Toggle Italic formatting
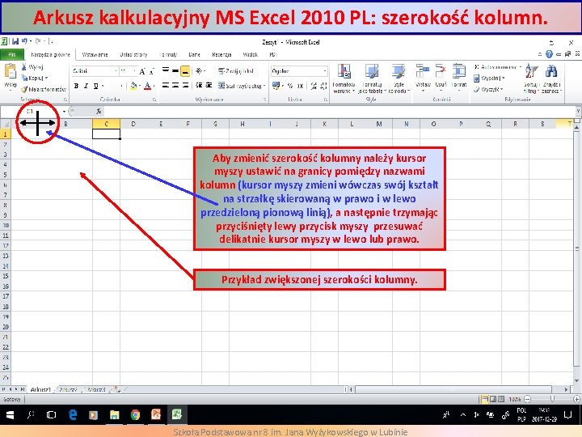Image resolution: width=582 pixels, height=437 pixels. click(86, 86)
